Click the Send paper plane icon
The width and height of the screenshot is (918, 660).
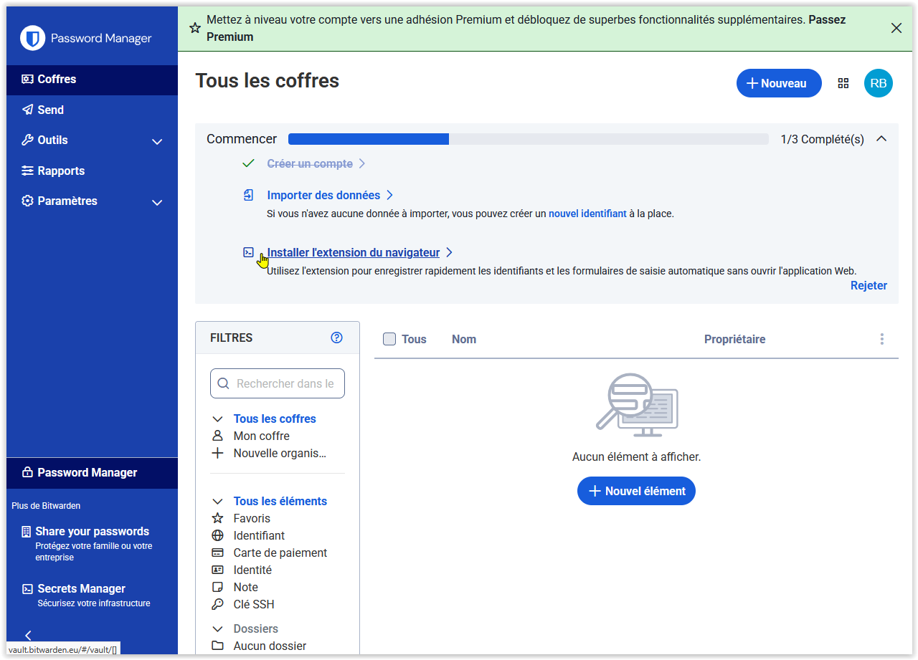coord(27,110)
